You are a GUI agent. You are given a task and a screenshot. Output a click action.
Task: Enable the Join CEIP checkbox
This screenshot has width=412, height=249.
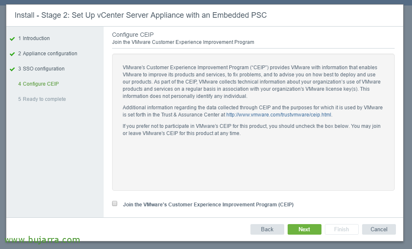115,203
